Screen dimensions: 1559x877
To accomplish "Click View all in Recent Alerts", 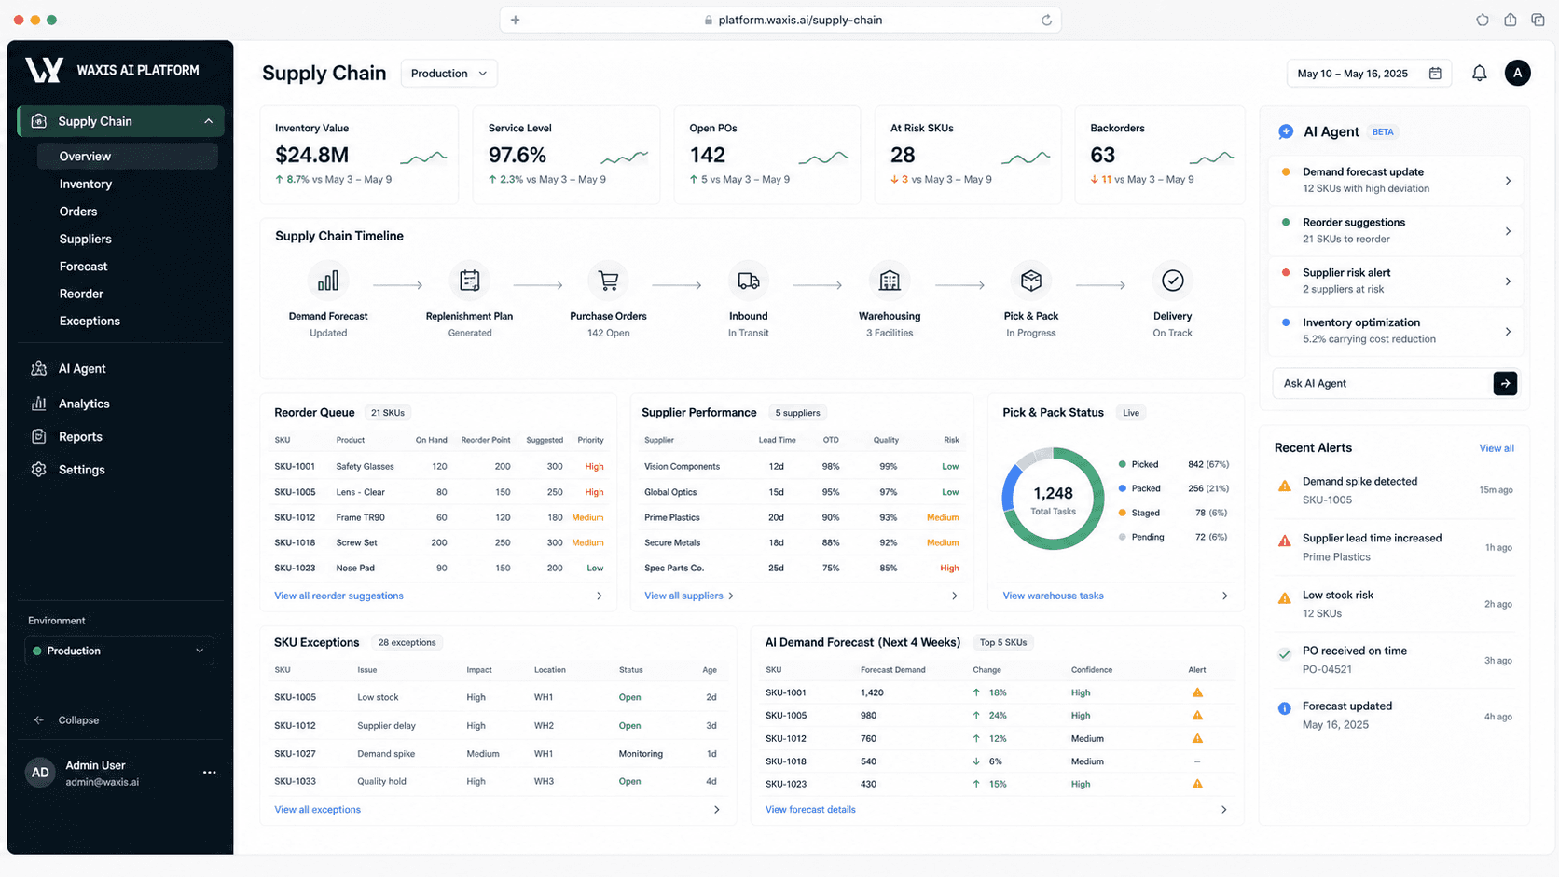I will point(1497,448).
